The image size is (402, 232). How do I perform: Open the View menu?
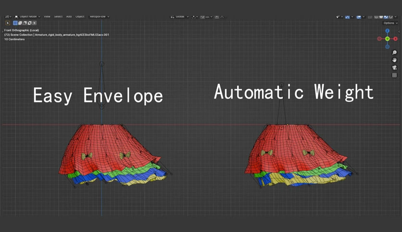point(47,17)
